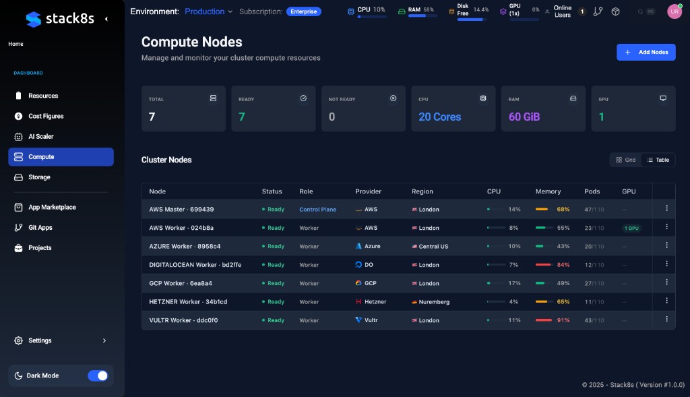Open the options menu for AWS Master node
Image resolution: width=690 pixels, height=397 pixels.
click(x=666, y=209)
